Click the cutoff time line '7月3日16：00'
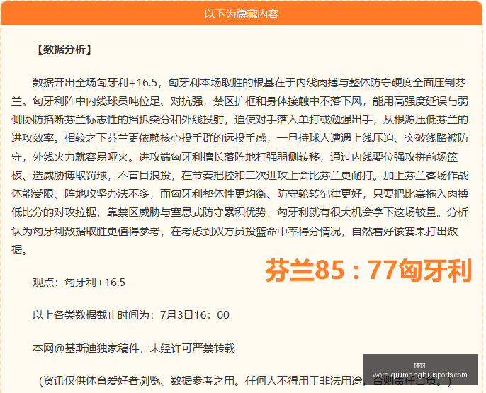The height and width of the screenshot is (393, 486). point(131,315)
